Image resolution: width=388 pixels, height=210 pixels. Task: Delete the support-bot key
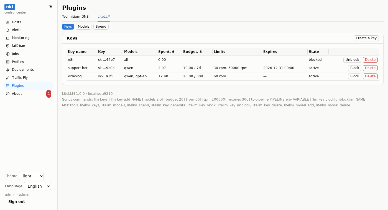pos(370,68)
